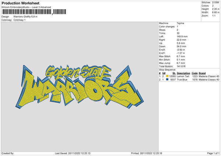This screenshot has height=156, width=221.
Task: Click the 'Code' column header
Action: tap(194, 73)
